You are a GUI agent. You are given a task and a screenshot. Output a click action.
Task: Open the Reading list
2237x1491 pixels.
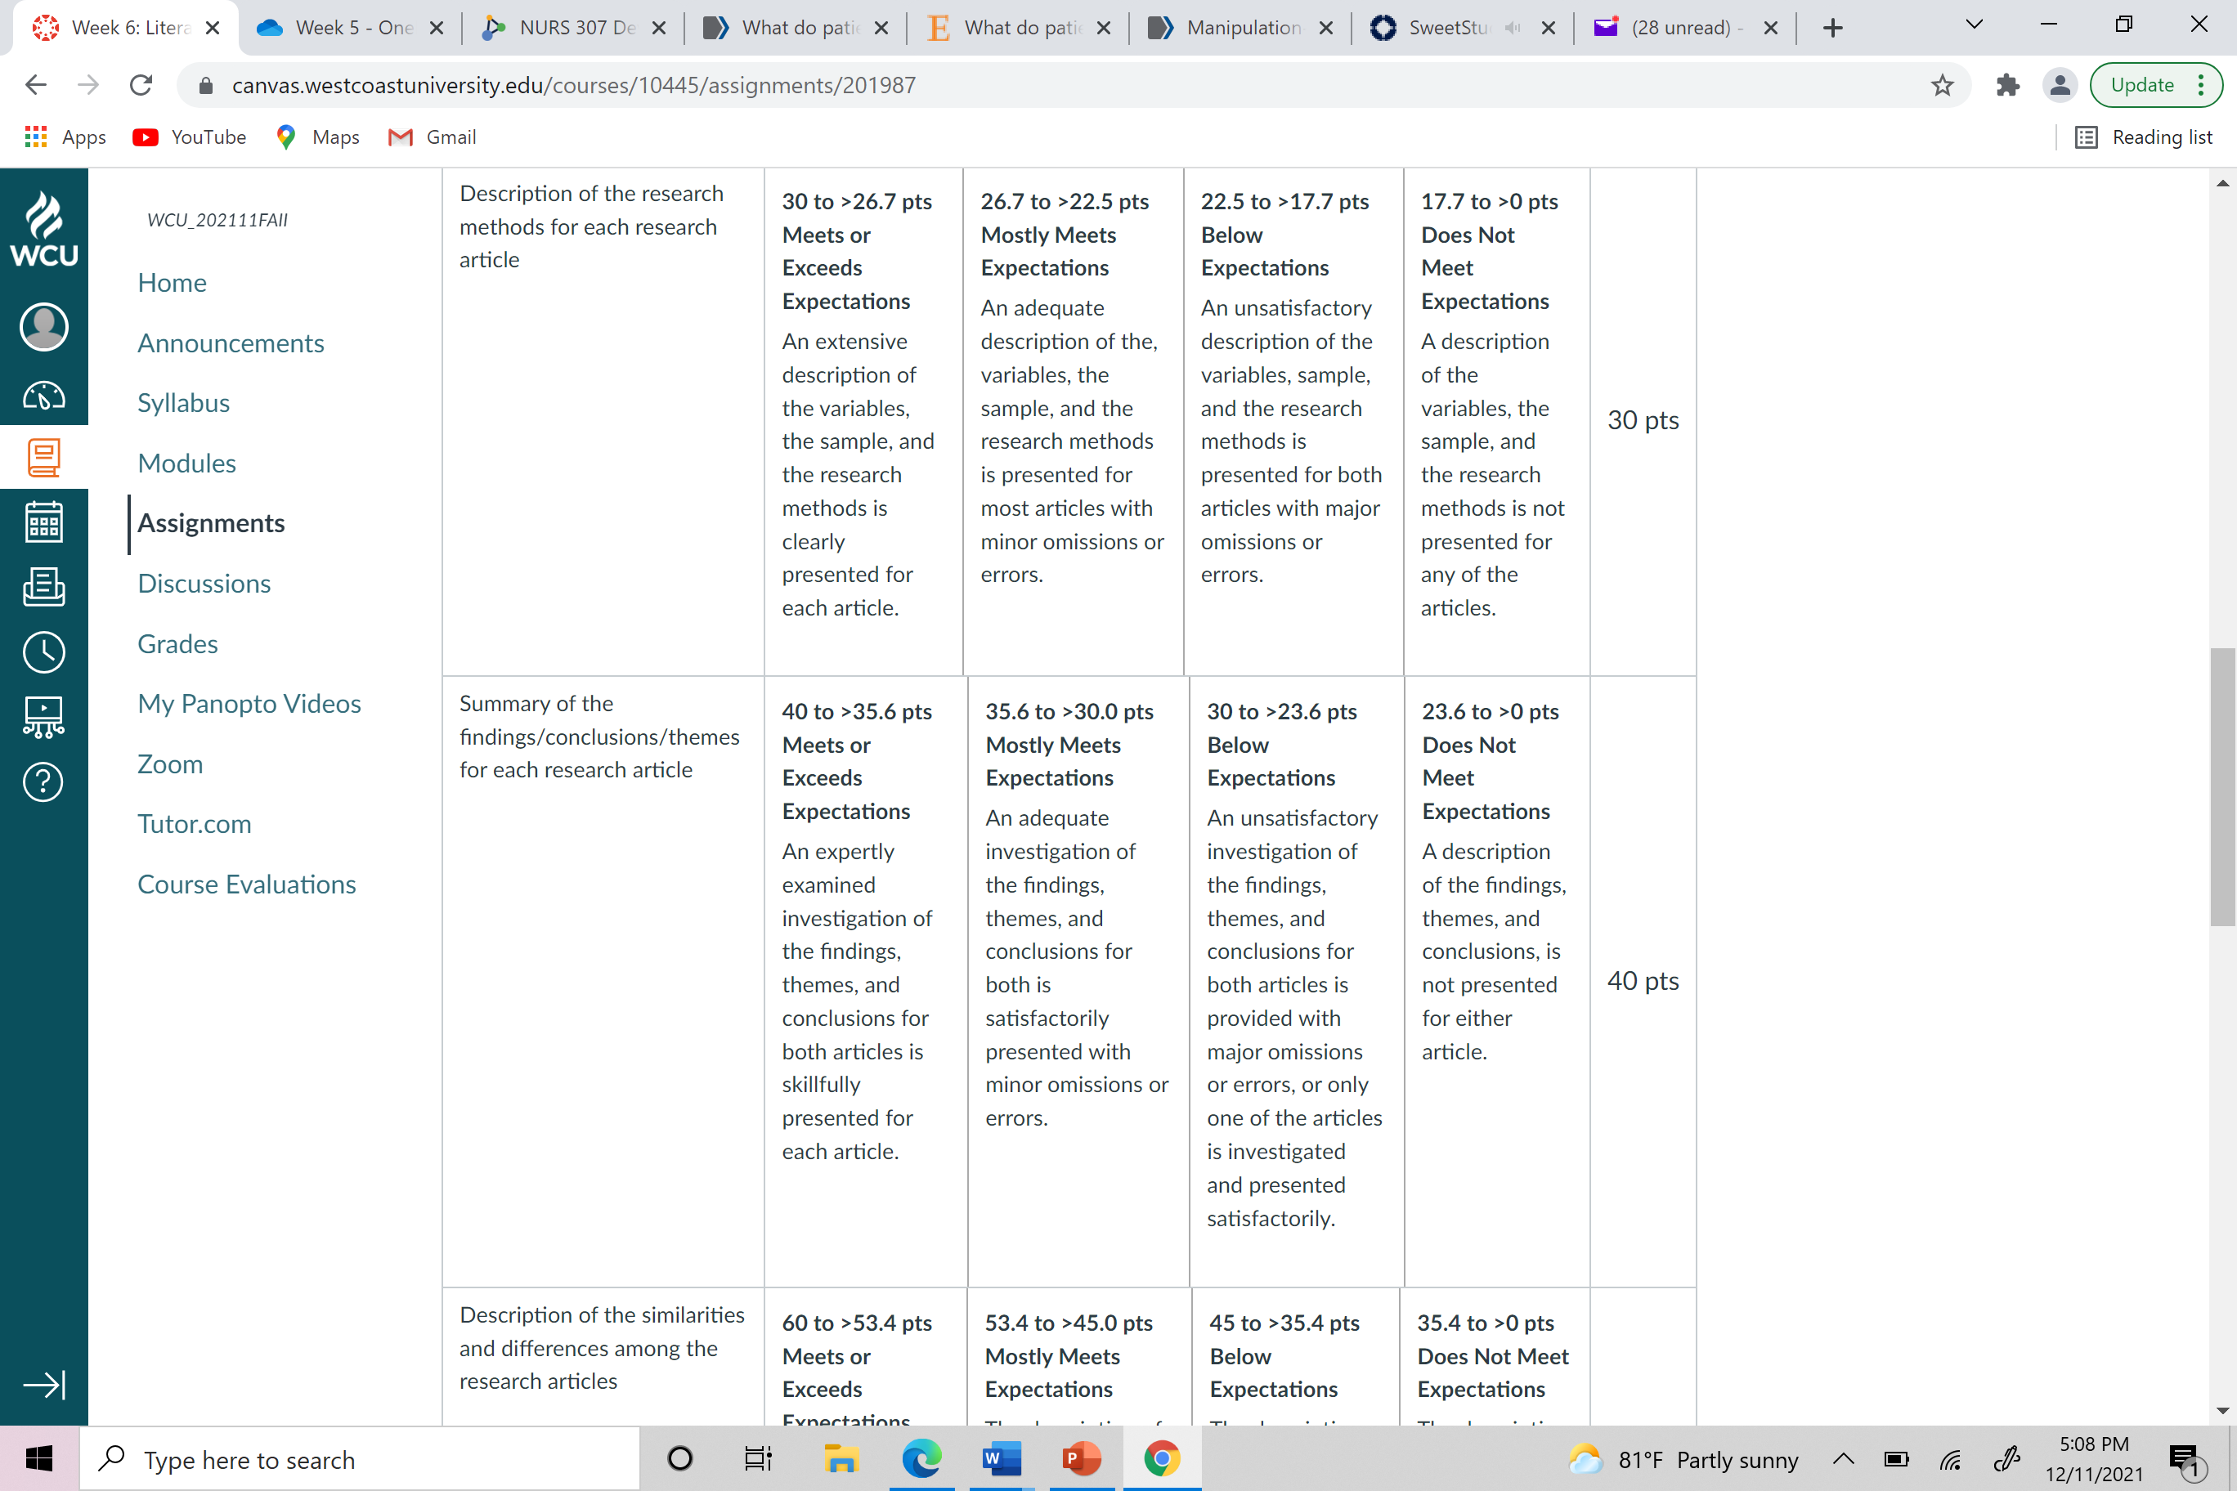point(2145,138)
